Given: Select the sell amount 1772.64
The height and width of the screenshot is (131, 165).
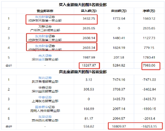Looking at the screenshot, I should tap(119, 19).
